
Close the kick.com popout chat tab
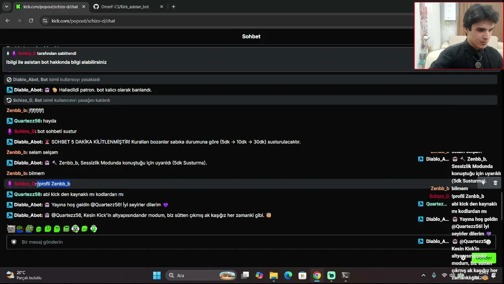coord(83,7)
